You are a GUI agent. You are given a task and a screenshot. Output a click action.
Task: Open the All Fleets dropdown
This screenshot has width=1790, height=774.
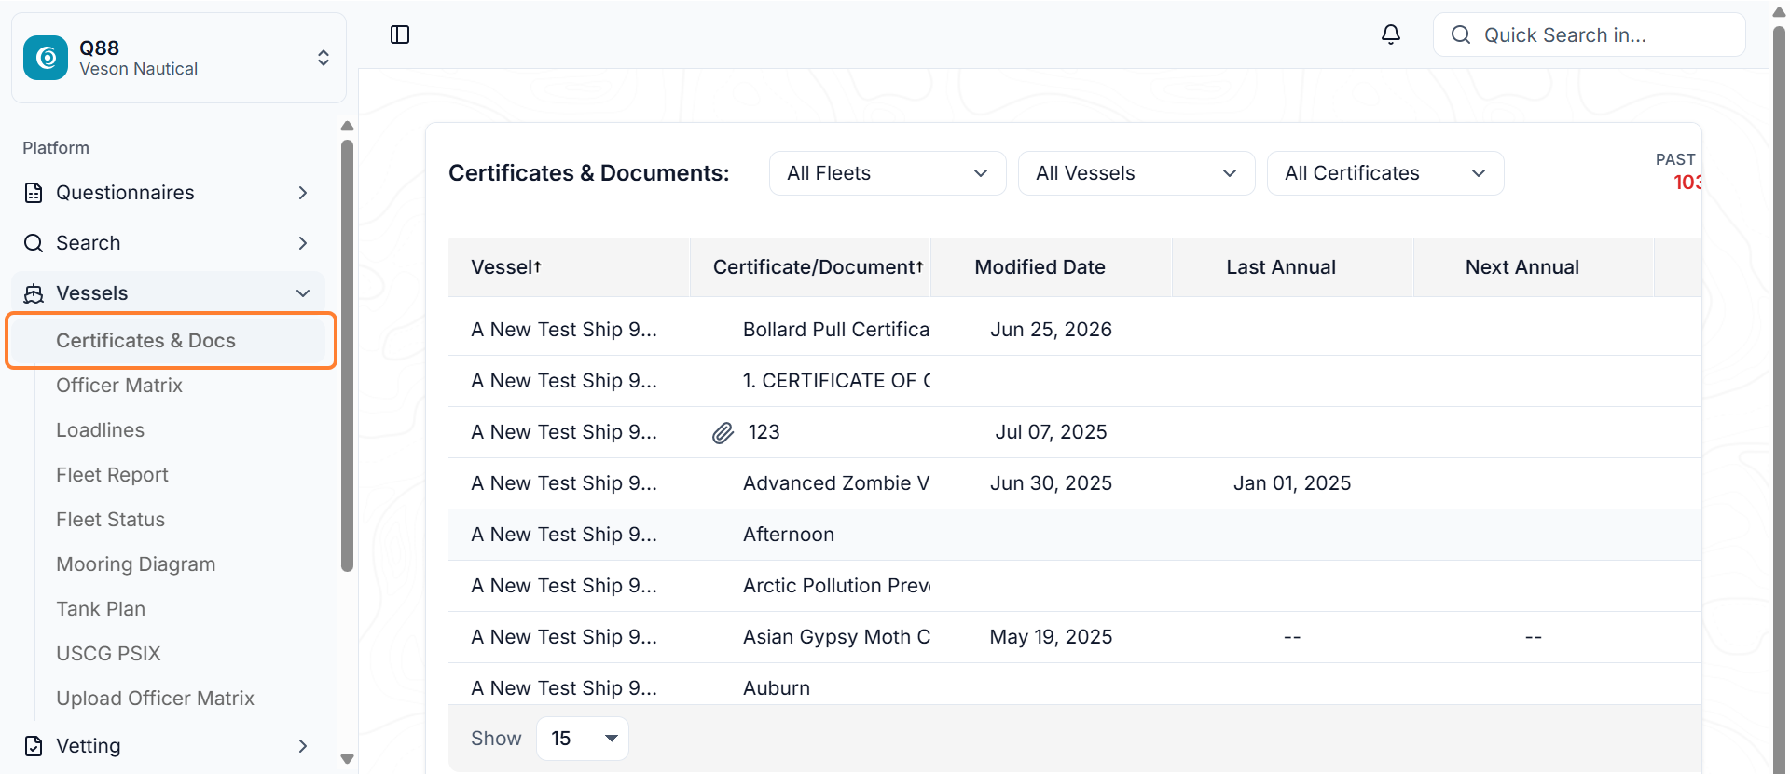(888, 173)
